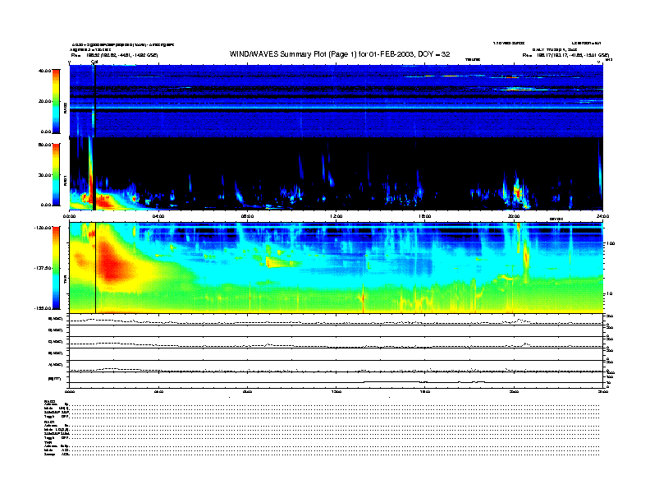Click the RAD1 heading in status table
Screen dimensions: 650x503
pos(49,422)
